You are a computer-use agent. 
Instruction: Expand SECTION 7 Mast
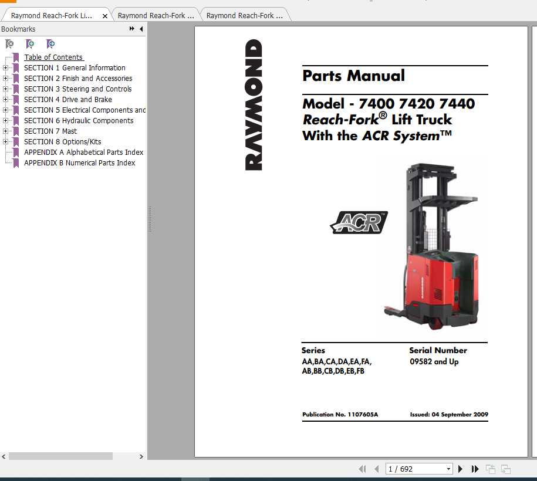(x=5, y=131)
